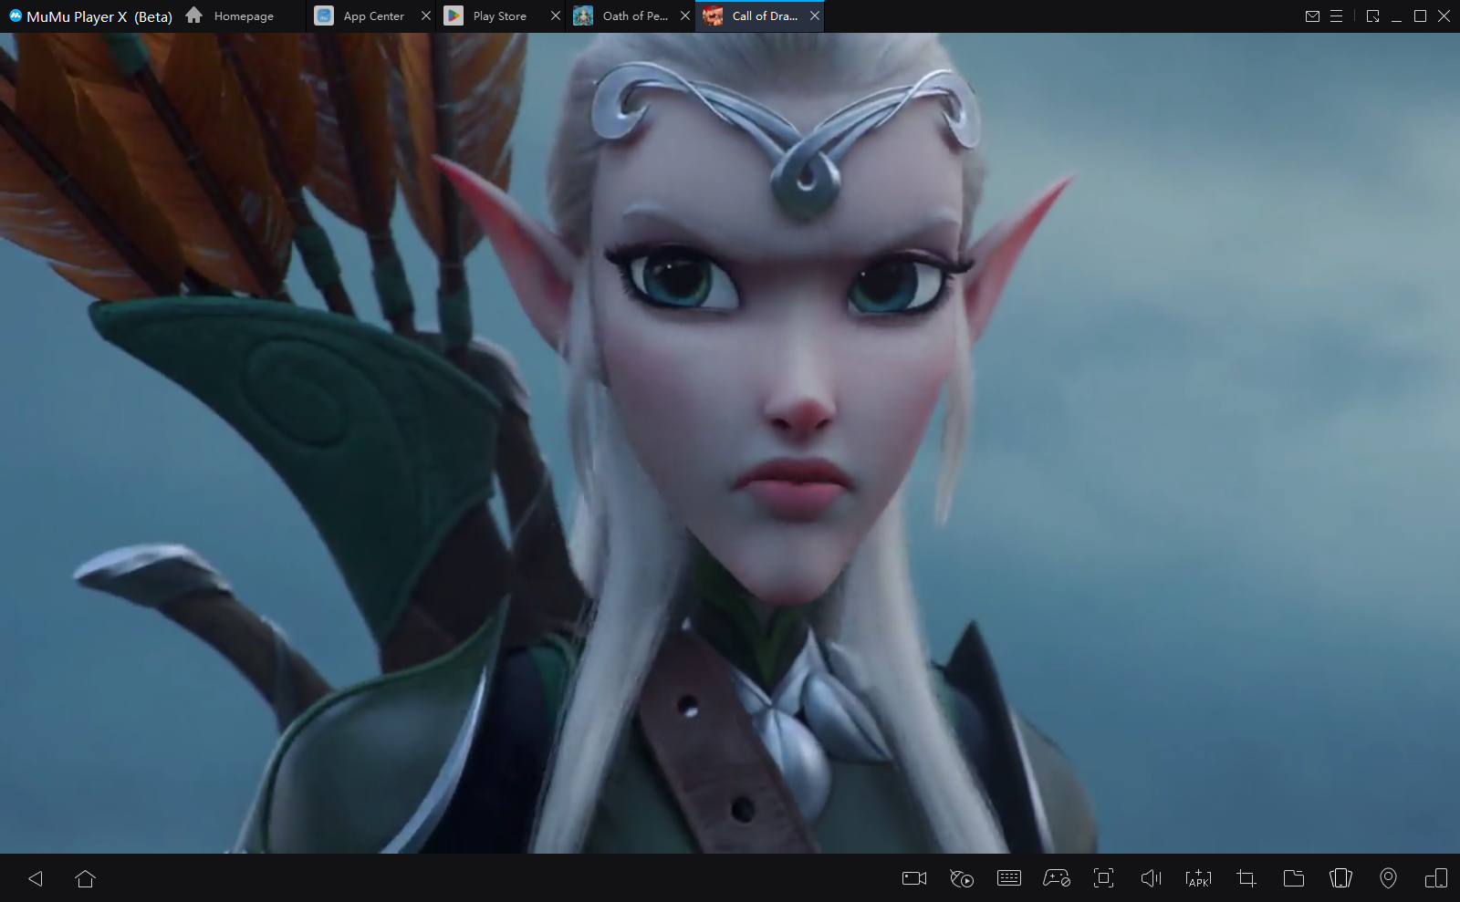Image resolution: width=1460 pixels, height=902 pixels.
Task: Click the App Center tab icon
Action: pyautogui.click(x=324, y=16)
